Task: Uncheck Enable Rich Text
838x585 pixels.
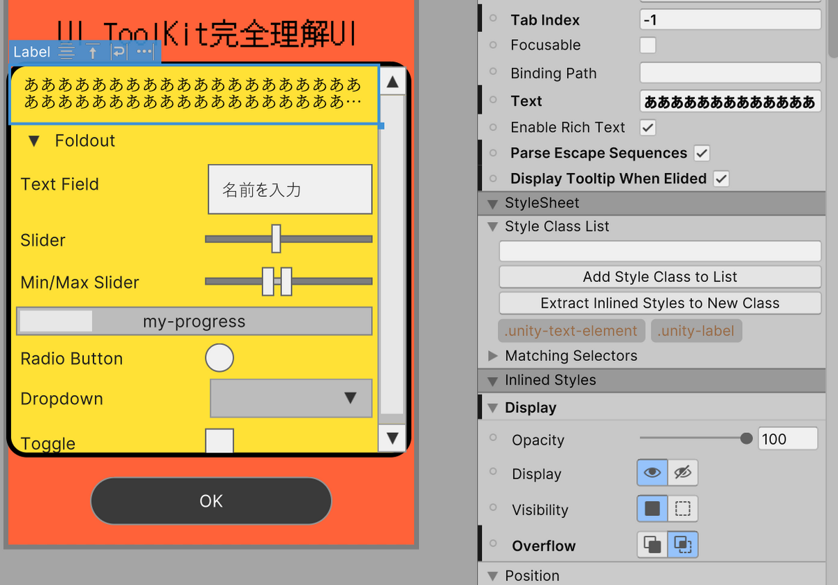Action: (x=648, y=128)
